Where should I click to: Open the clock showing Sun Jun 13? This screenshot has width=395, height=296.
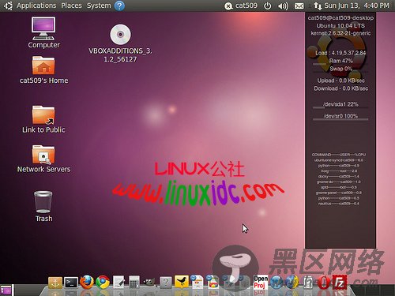(356, 6)
